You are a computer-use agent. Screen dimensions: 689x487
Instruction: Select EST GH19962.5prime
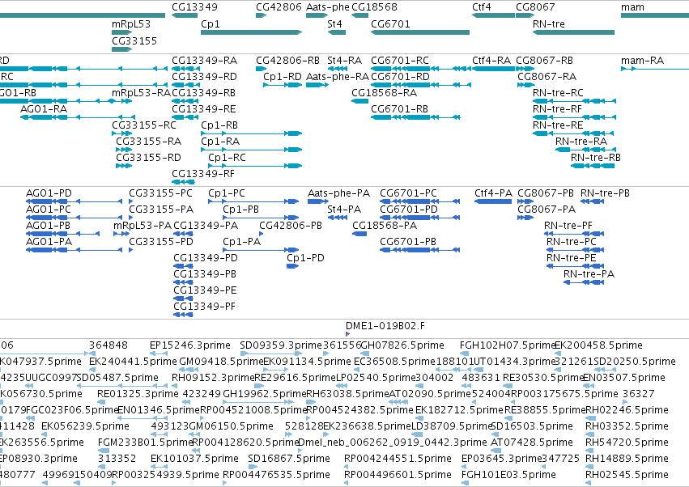pyautogui.click(x=265, y=394)
